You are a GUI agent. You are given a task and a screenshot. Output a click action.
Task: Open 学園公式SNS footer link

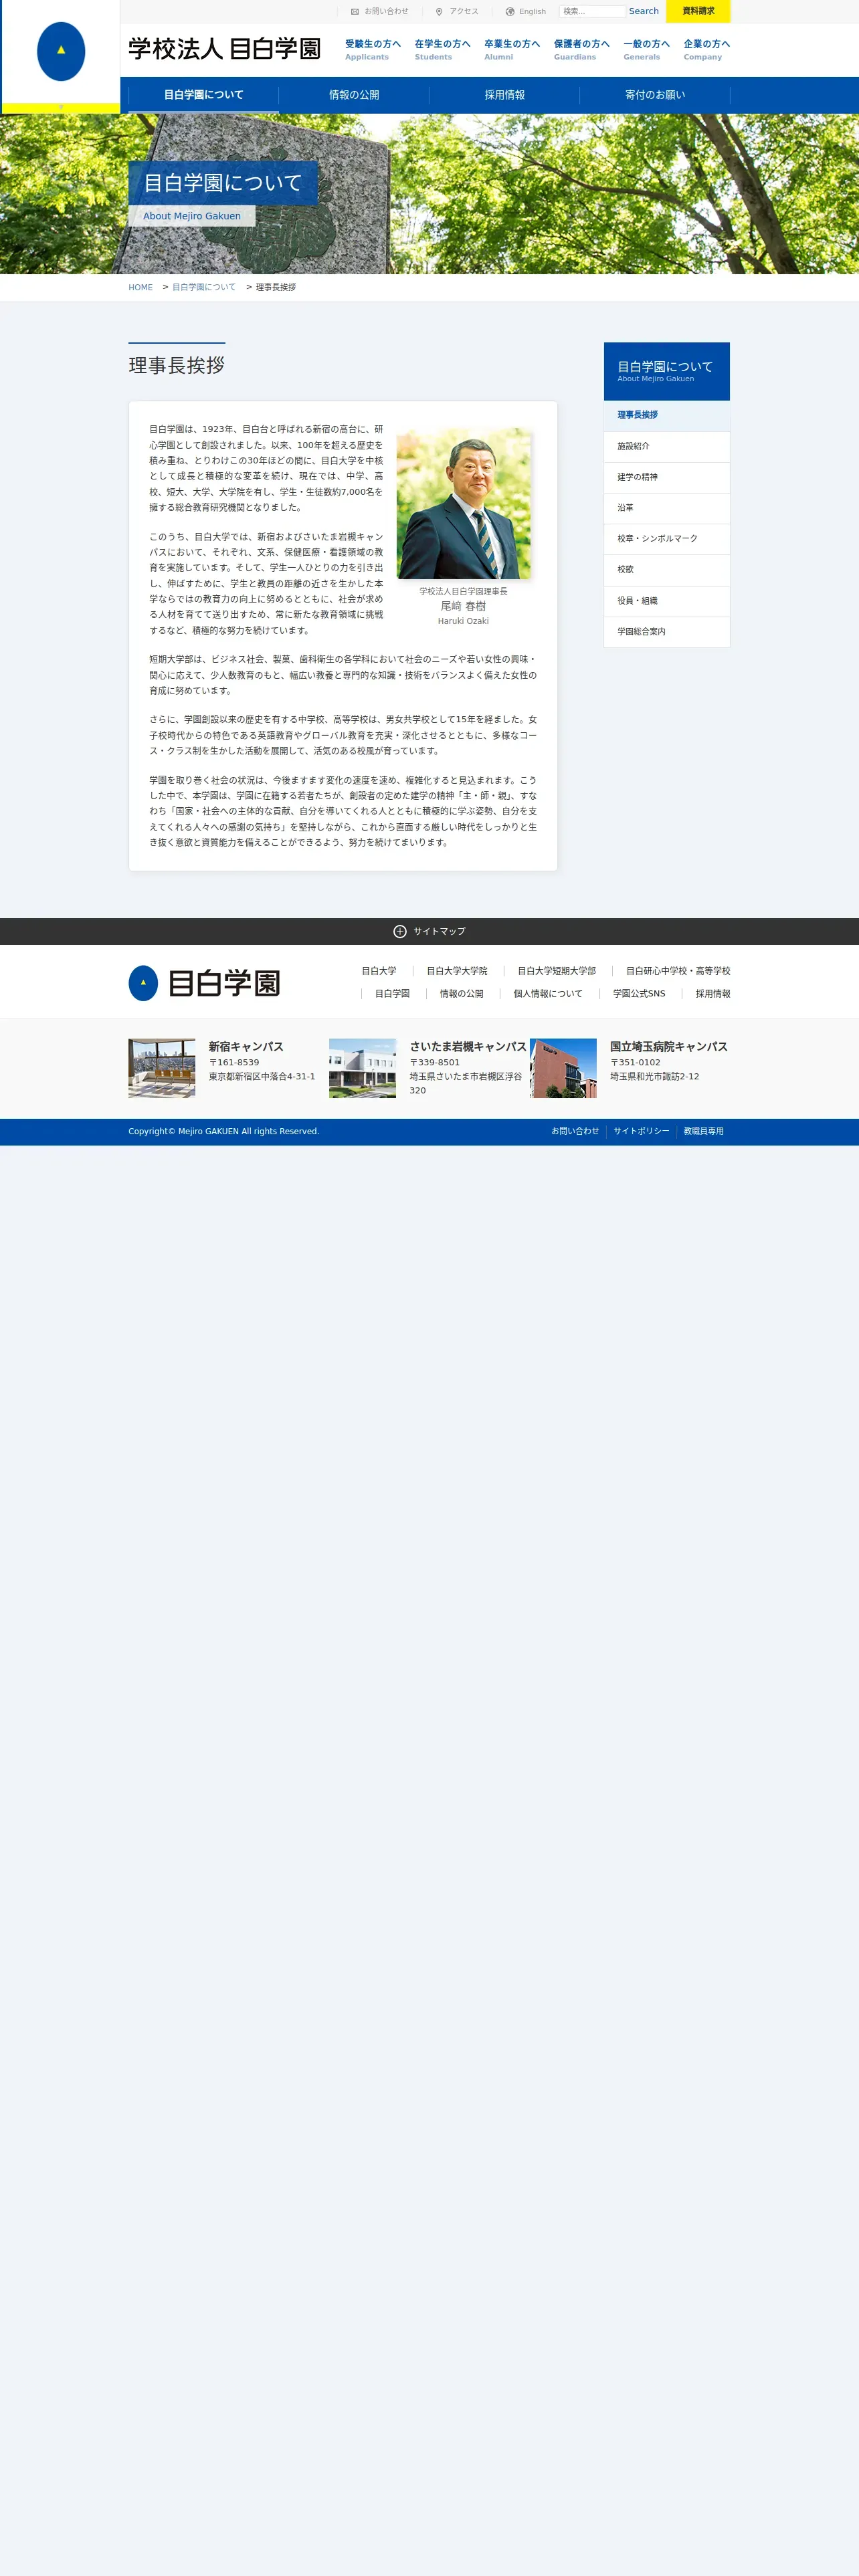pos(639,994)
